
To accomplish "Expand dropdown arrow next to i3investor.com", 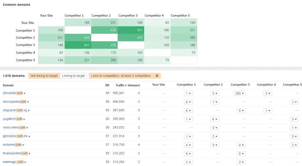I will 25,93.
